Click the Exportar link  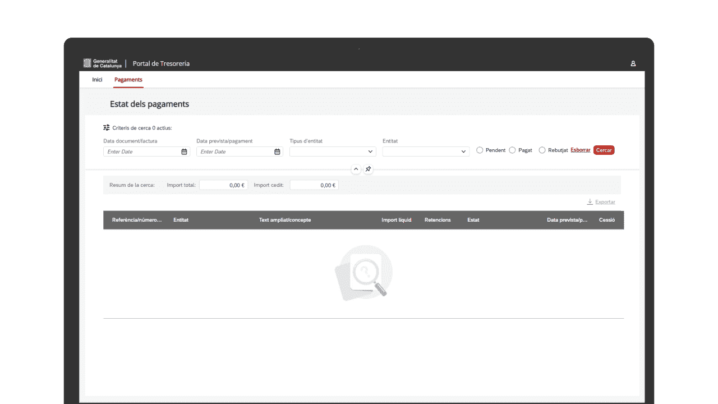tap(605, 201)
